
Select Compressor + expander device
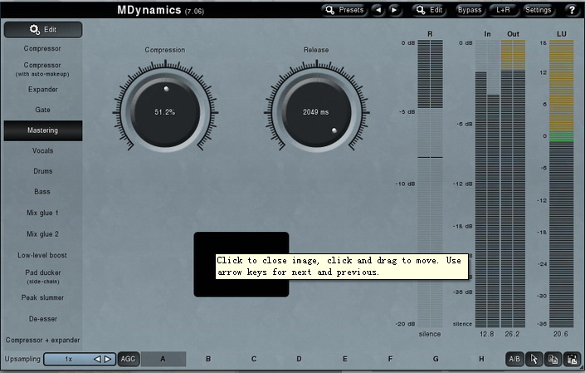pos(42,340)
